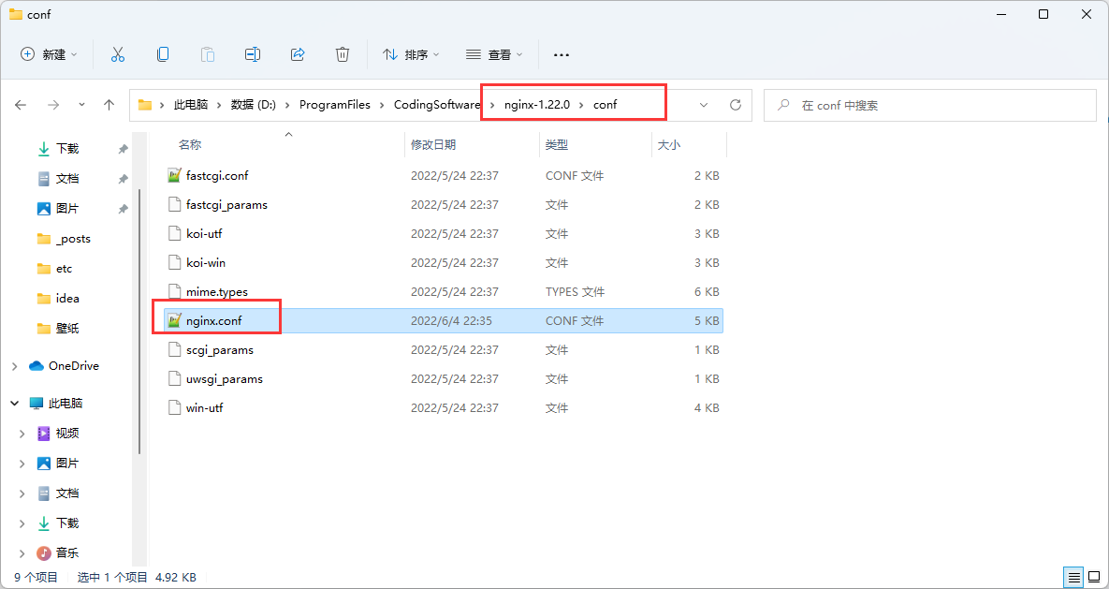This screenshot has height=589, width=1109.
Task: Click the Delete trash can icon
Action: coord(343,55)
